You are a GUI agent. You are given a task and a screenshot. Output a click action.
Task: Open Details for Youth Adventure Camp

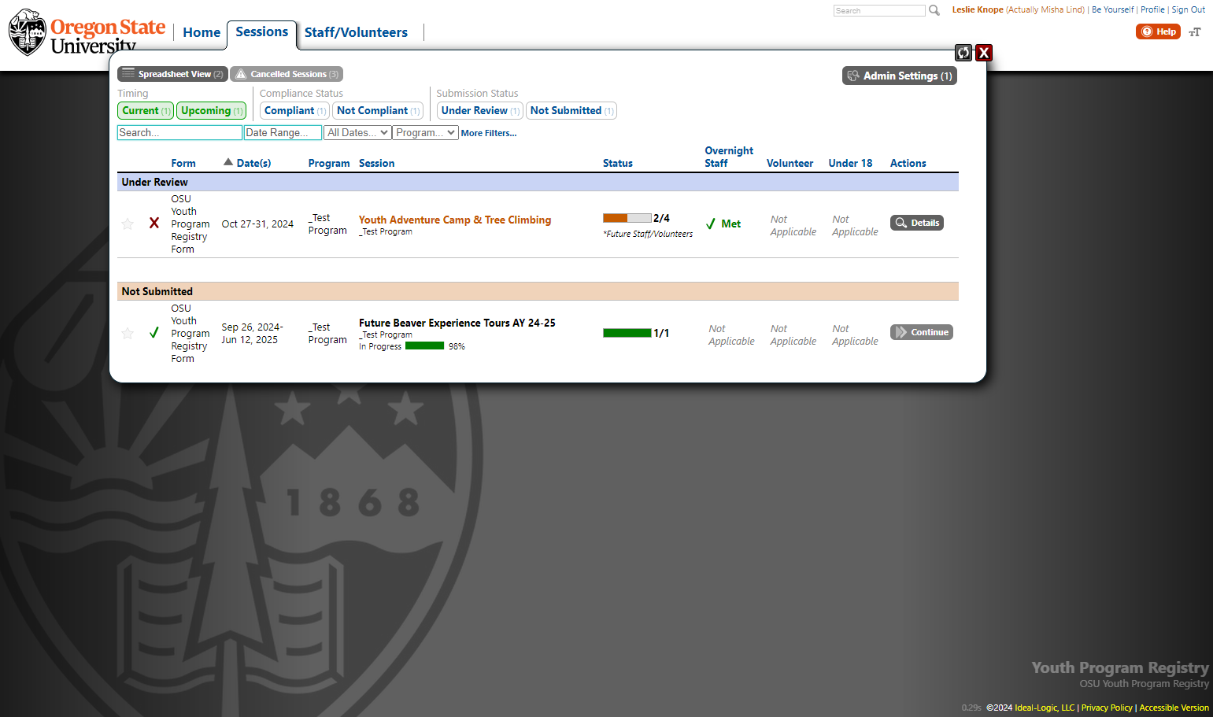pos(917,223)
